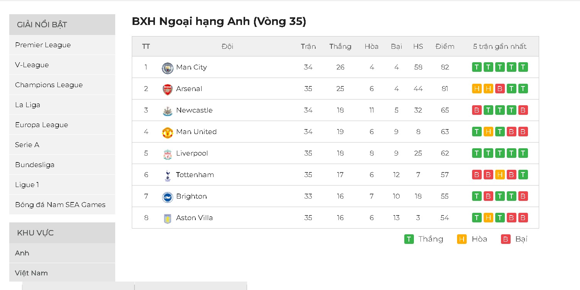Open Premier League in sidebar
Image resolution: width=580 pixels, height=290 pixels.
click(x=43, y=45)
